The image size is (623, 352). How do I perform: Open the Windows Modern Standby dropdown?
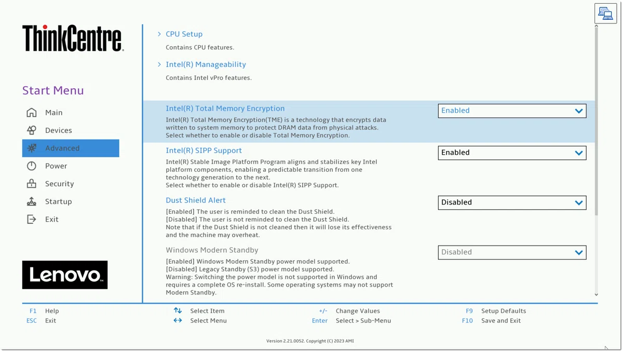[x=512, y=252]
